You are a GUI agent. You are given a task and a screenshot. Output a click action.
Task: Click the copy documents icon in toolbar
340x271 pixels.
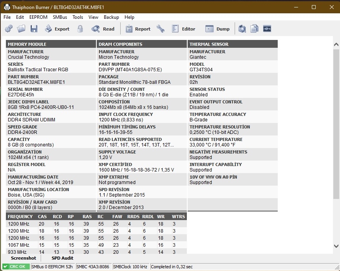(x=254, y=29)
